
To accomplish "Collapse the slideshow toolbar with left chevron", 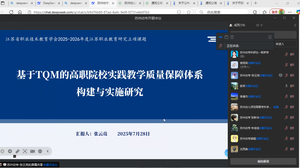I will [x=48, y=151].
